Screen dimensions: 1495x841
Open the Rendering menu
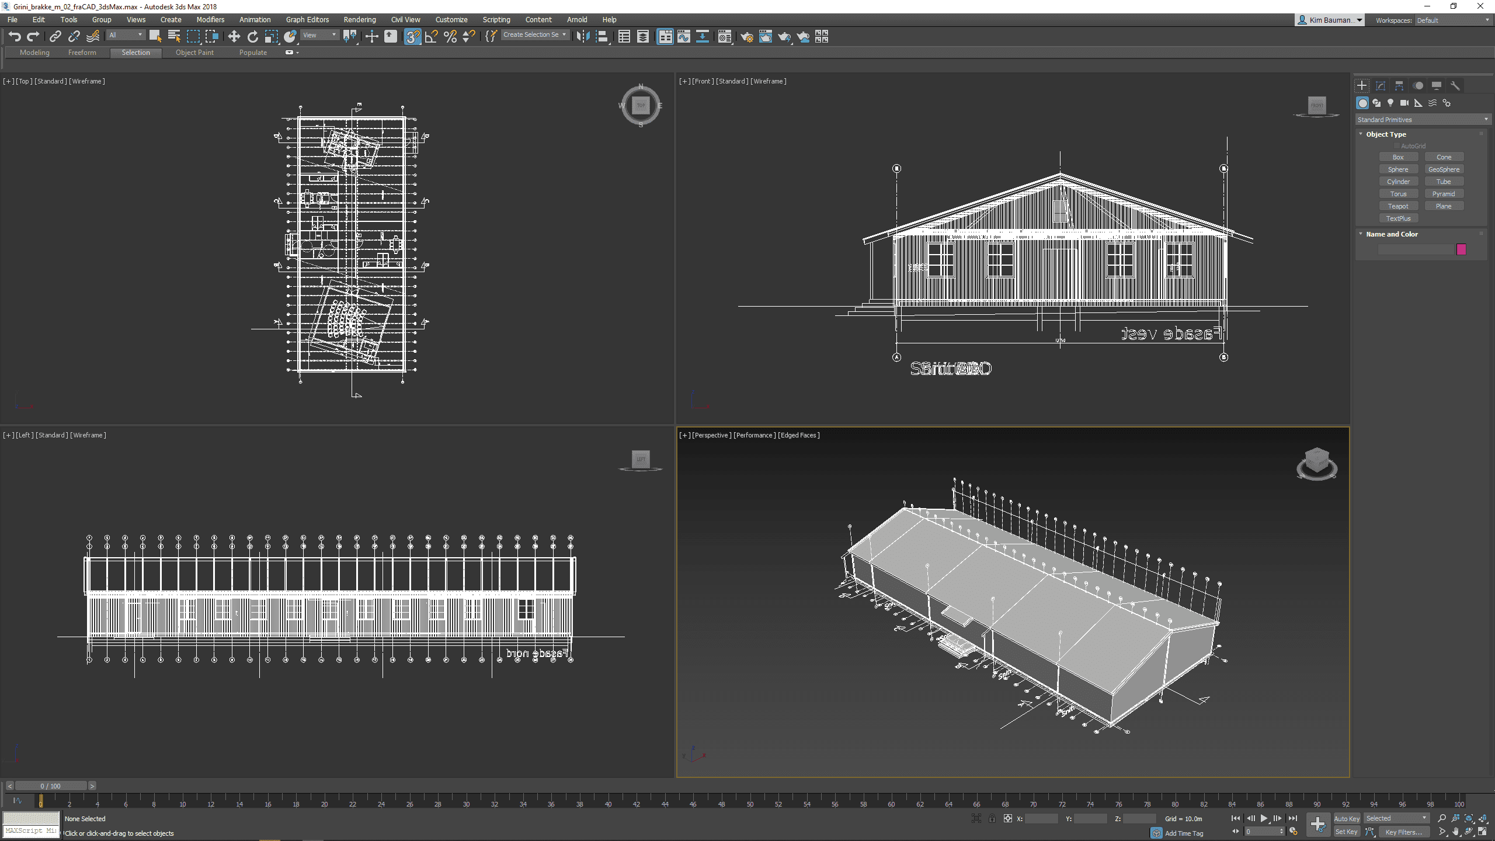[x=360, y=19]
